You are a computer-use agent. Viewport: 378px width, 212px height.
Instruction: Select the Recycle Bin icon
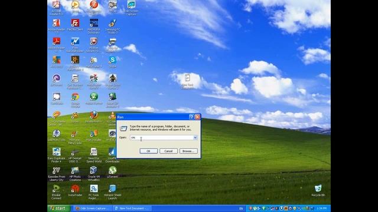tap(318, 190)
